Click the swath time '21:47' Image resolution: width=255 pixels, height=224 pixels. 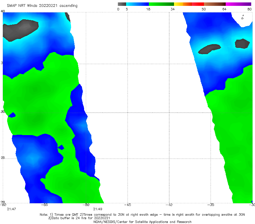(11, 209)
